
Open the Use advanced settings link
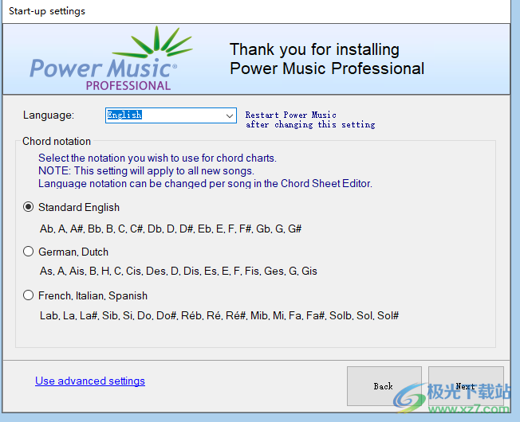[90, 381]
